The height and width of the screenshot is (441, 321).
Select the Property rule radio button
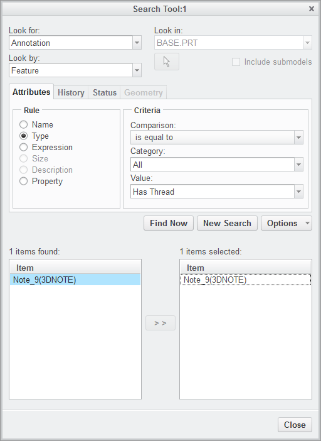24,181
